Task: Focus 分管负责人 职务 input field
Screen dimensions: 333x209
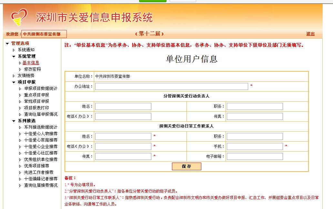Action: point(255,106)
